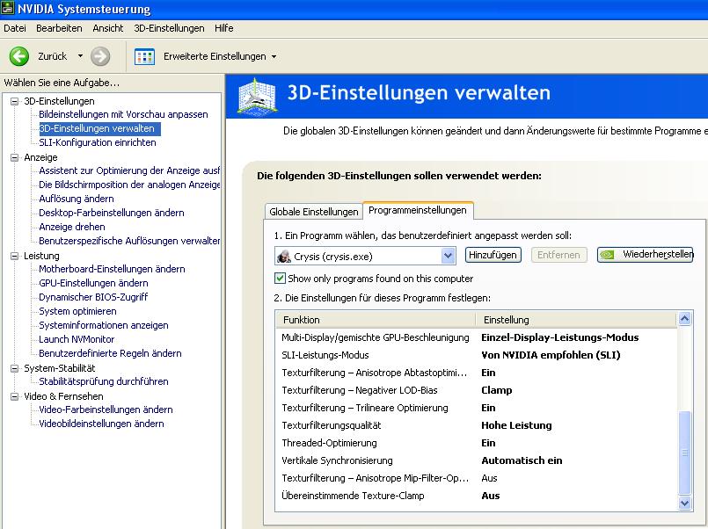Open Videobildeinstellungen ändern
Image resolution: width=708 pixels, height=529 pixels.
click(101, 424)
